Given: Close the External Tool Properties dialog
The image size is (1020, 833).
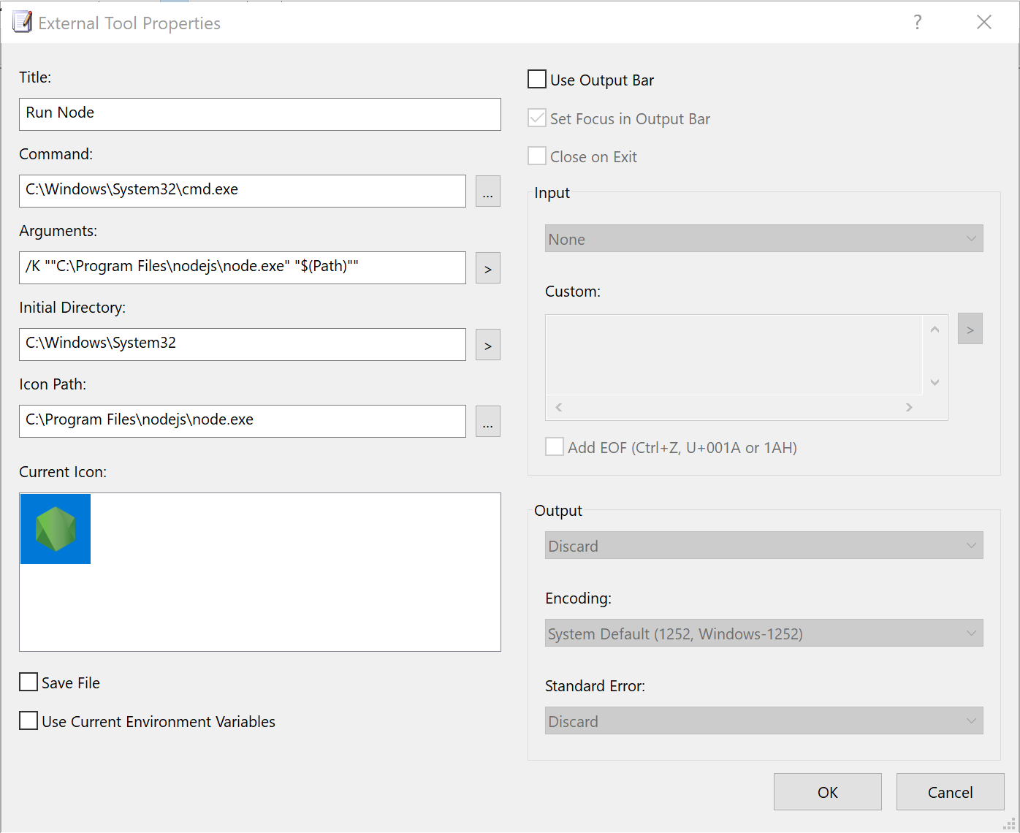Looking at the screenshot, I should point(984,22).
